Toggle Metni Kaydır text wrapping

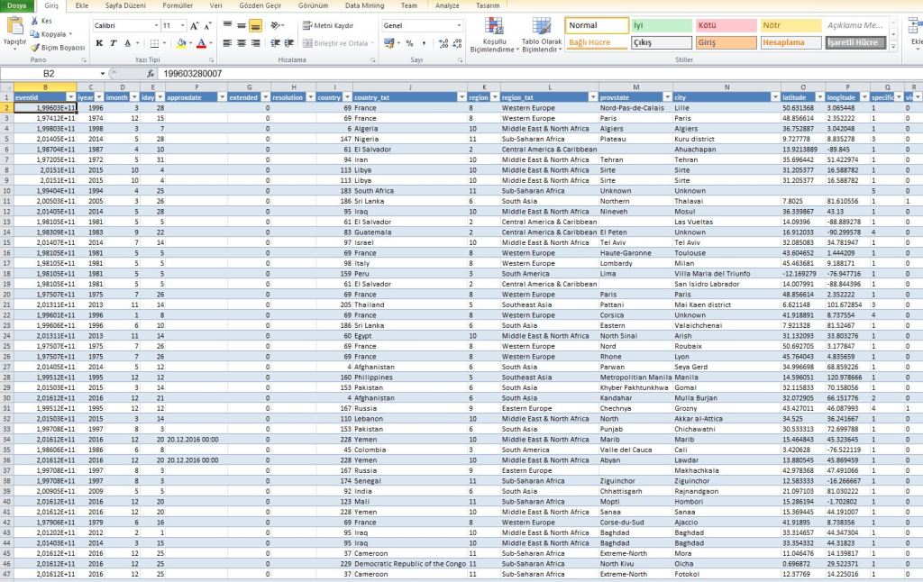tap(328, 25)
